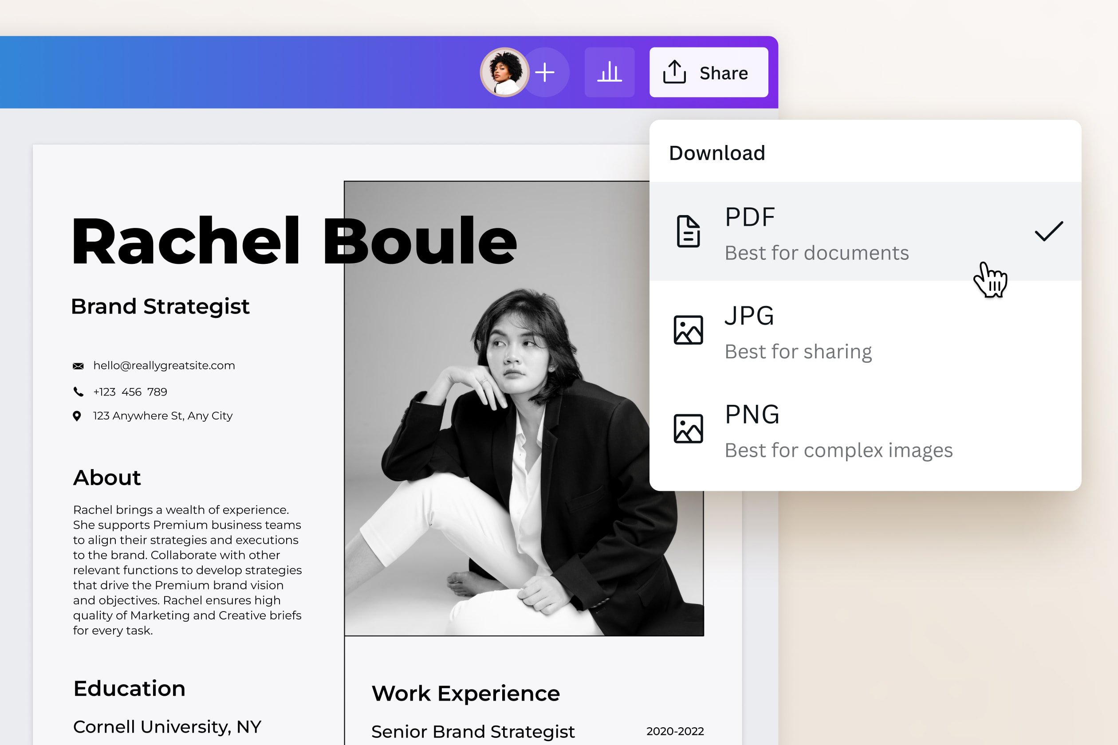
Task: Click the JPG image icon
Action: pos(688,329)
